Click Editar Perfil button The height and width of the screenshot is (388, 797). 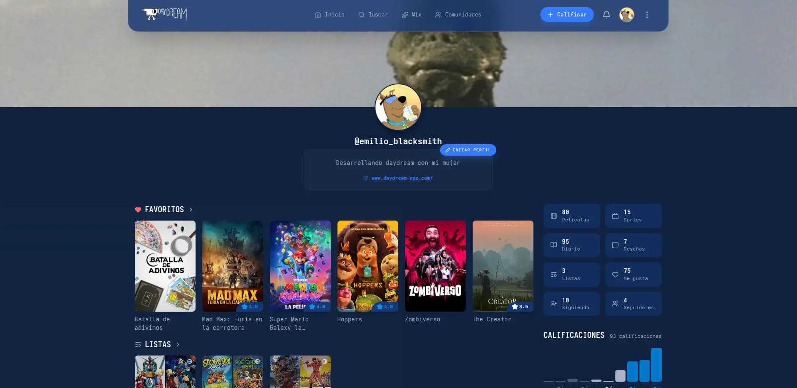(468, 150)
